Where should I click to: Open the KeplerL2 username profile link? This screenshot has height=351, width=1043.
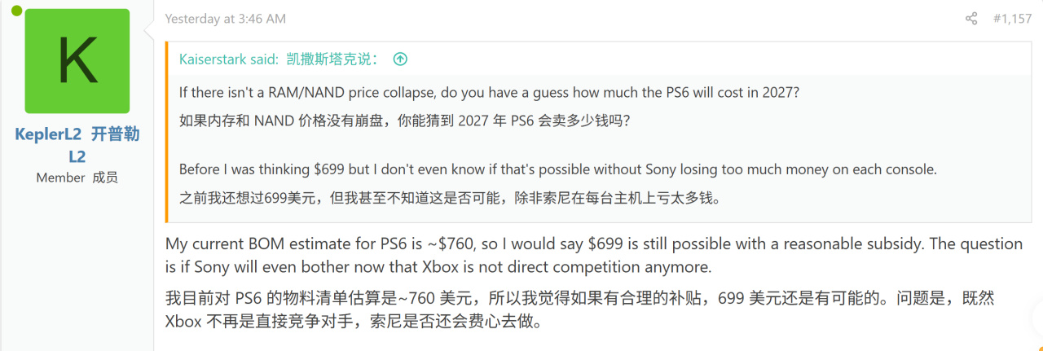tap(48, 134)
